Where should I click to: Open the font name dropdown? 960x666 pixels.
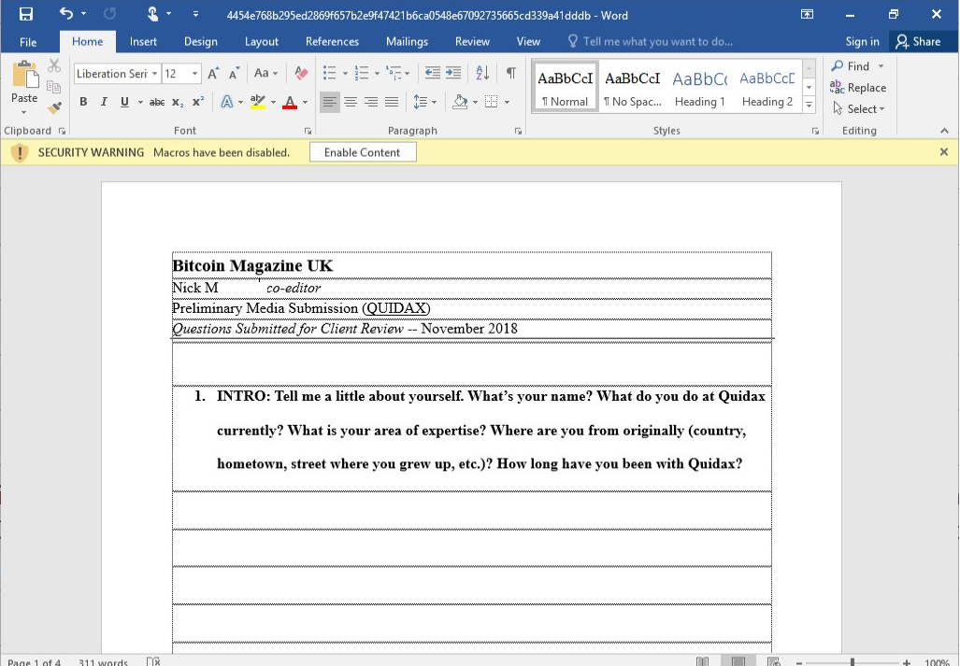coord(154,74)
